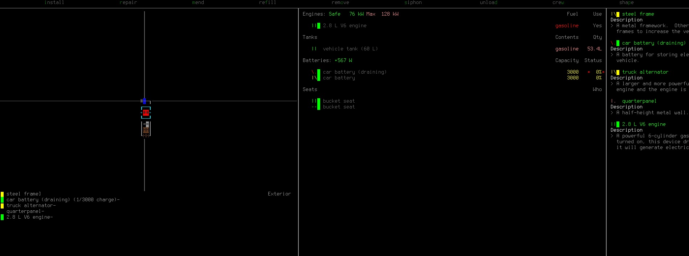The width and height of the screenshot is (689, 256).
Task: Toggle the engine 'Yes' use status
Action: (598, 26)
